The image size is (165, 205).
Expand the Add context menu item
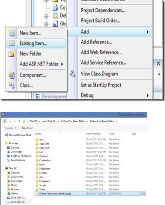110,31
